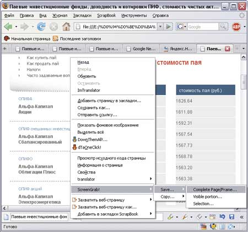The width and height of the screenshot is (248, 232).
Task: Click the Back navigation arrow icon
Action: click(8, 27)
